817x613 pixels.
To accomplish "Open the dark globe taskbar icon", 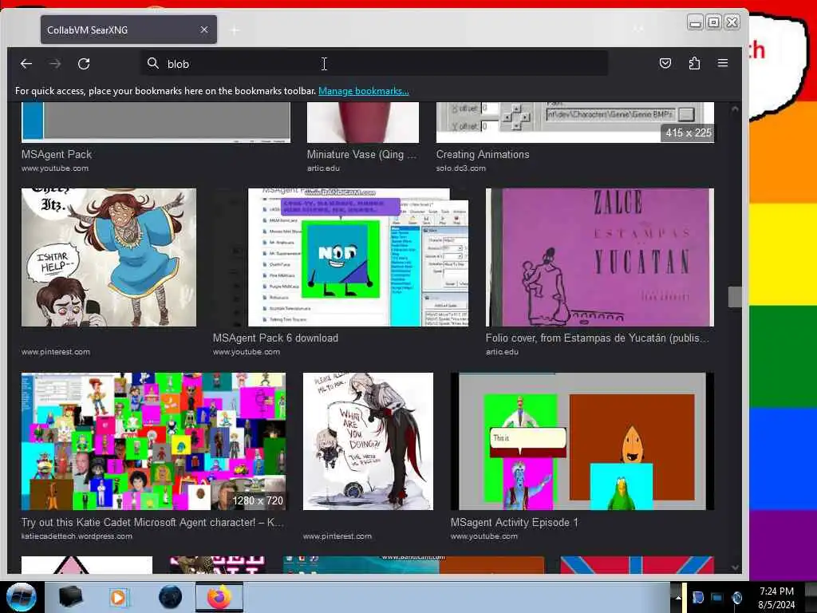I will click(x=170, y=597).
